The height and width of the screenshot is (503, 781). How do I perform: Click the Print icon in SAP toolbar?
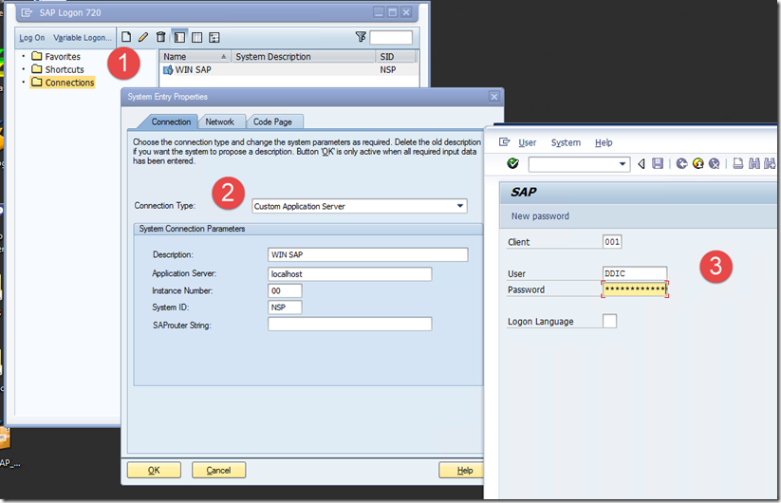tap(738, 164)
